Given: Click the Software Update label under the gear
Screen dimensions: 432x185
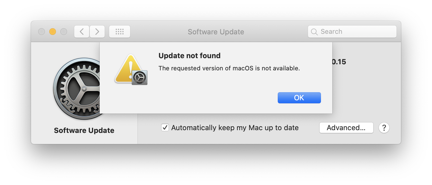Looking at the screenshot, I should click(x=84, y=130).
